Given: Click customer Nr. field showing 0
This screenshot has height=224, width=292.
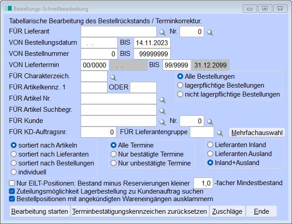Looking at the screenshot, I should coord(192,121).
